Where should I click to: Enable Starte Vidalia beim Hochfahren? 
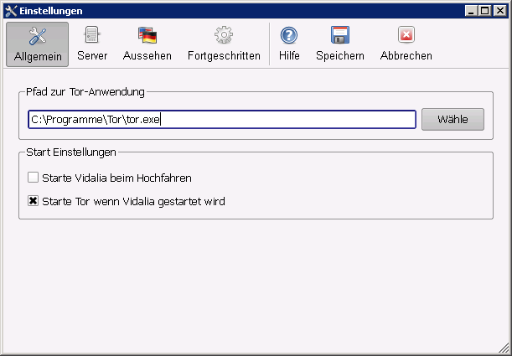pyautogui.click(x=33, y=178)
